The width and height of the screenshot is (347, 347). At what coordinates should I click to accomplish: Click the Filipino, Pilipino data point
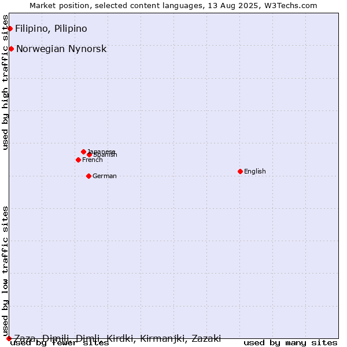10,28
